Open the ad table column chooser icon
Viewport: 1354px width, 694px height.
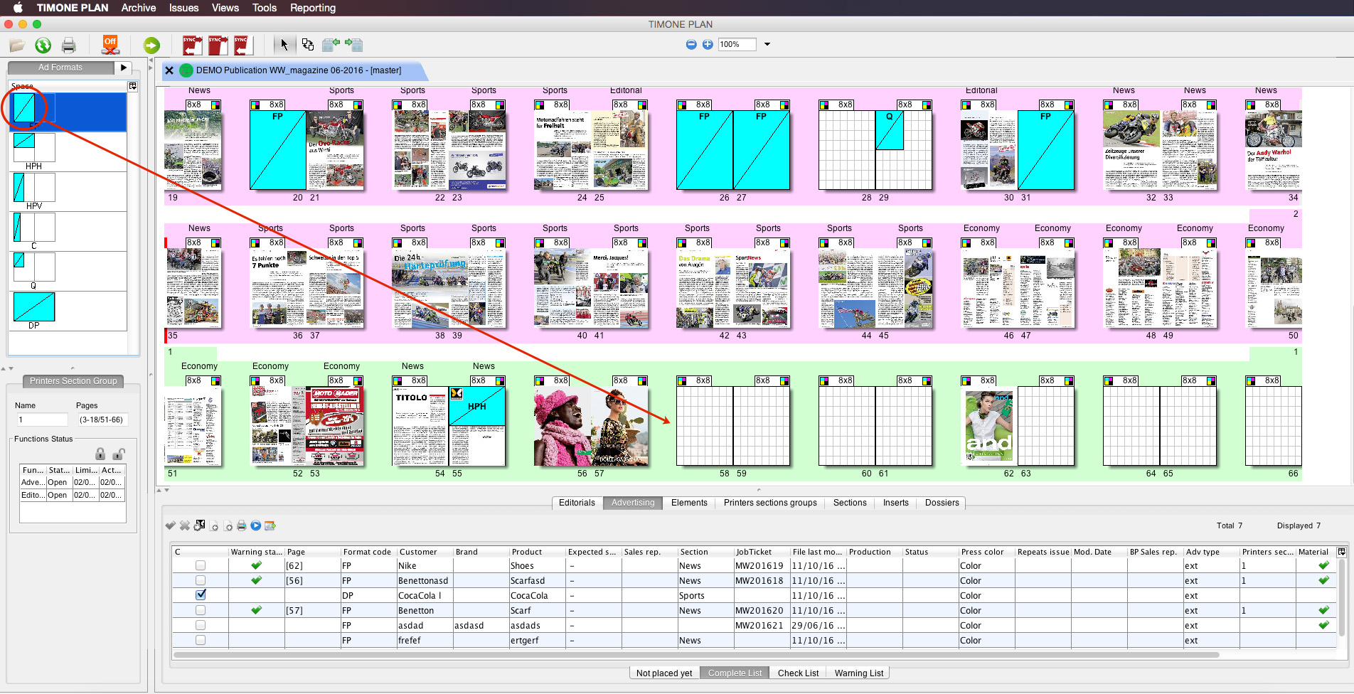1342,552
